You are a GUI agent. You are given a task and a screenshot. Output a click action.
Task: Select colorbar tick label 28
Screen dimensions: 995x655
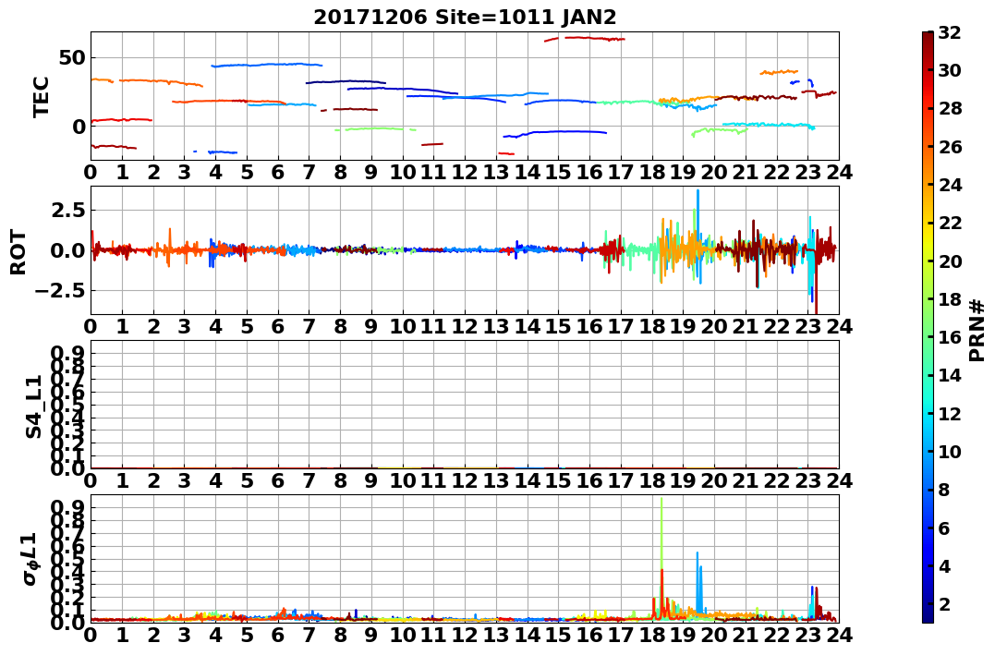tap(950, 108)
